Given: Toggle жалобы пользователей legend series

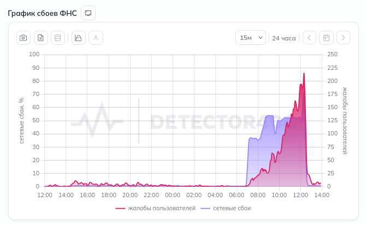Looking at the screenshot, I should tap(156, 208).
